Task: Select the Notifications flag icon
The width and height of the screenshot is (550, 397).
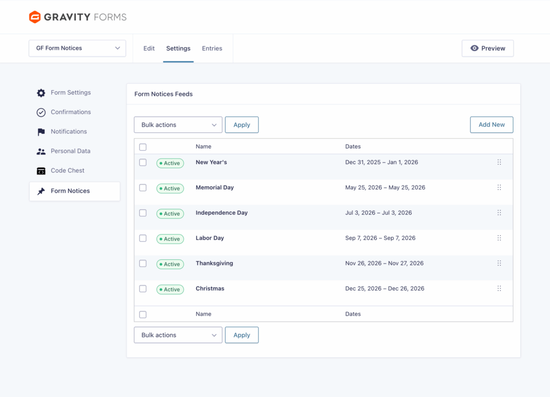Action: (x=41, y=132)
